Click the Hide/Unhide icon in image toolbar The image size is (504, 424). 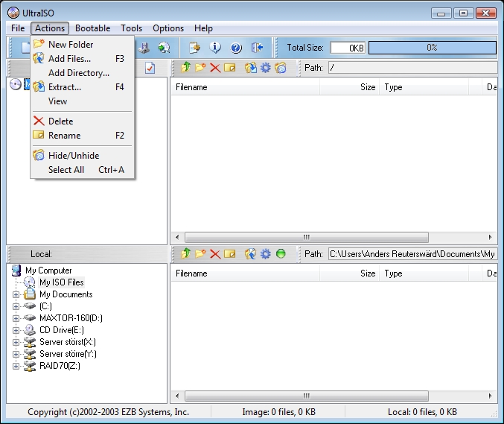(281, 68)
